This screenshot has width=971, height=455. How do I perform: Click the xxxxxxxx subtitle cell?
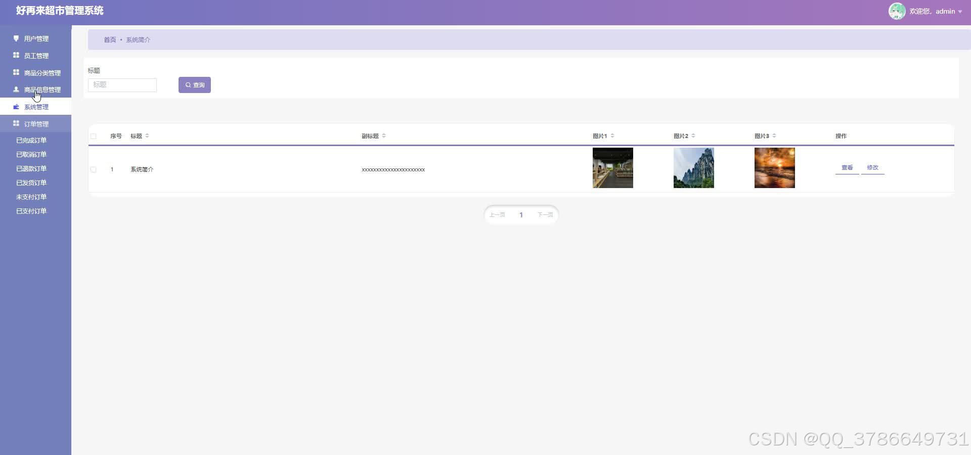[393, 169]
